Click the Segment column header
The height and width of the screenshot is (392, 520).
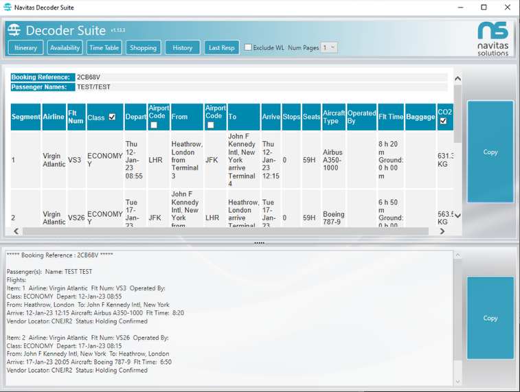point(26,117)
